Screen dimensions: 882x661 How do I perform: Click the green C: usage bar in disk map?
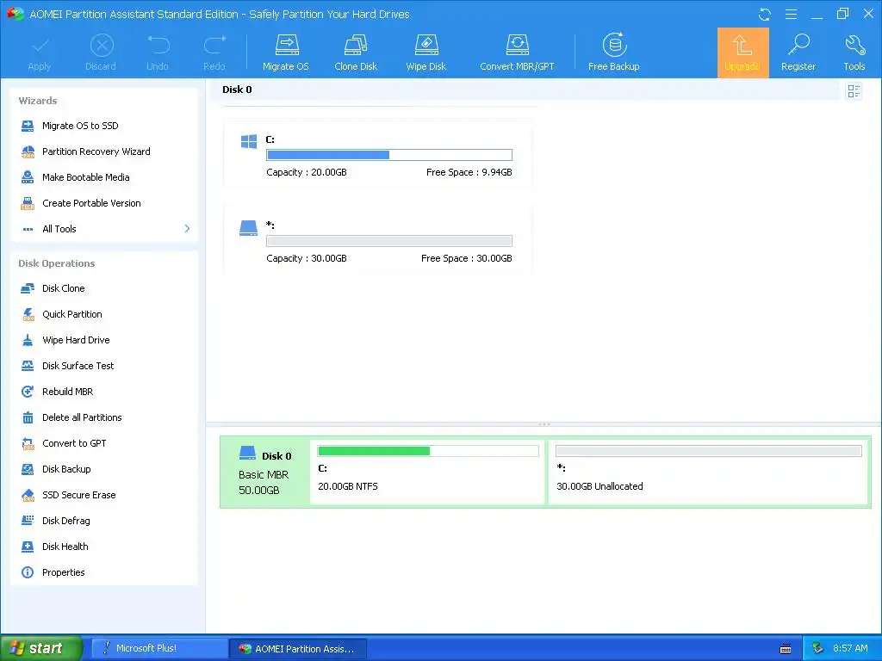tap(428, 451)
